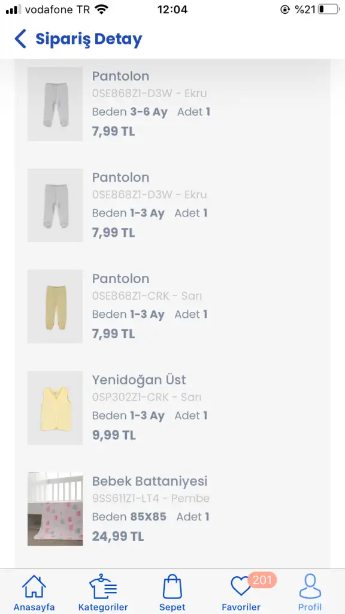Tap the Pantolon title with Sarı code

click(x=120, y=279)
